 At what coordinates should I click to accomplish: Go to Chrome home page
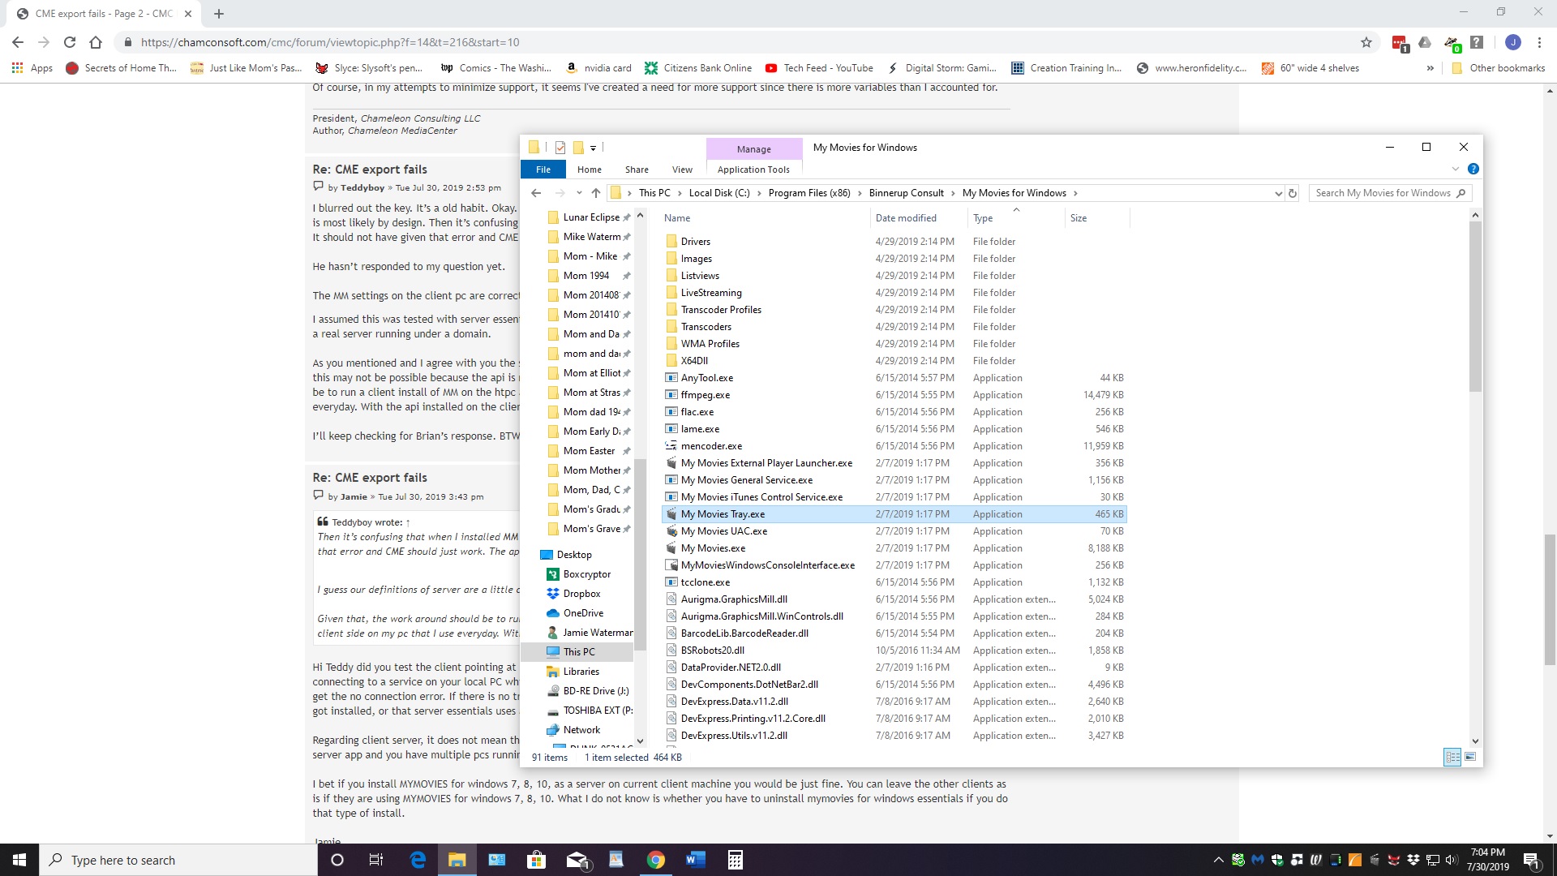(96, 42)
